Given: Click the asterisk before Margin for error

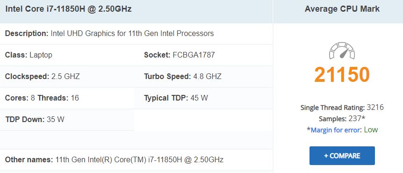Looking at the screenshot, I should [309, 130].
